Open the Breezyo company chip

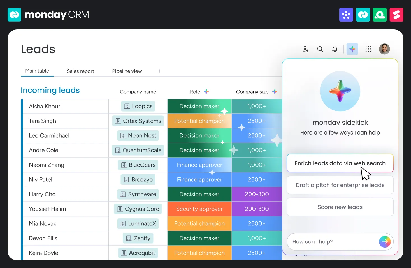[138, 179]
